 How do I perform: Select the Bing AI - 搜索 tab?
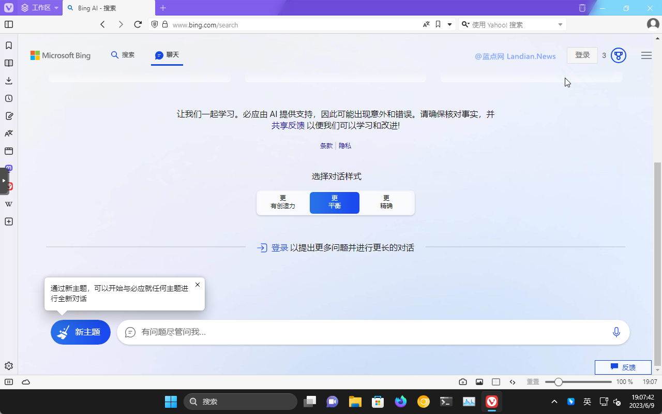click(x=109, y=8)
